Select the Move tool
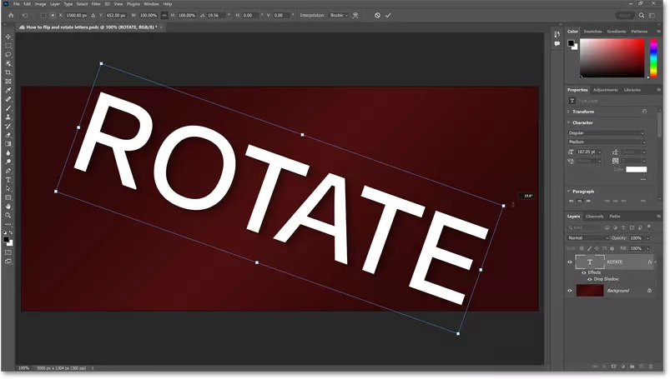This screenshot has width=670, height=379. click(8, 37)
